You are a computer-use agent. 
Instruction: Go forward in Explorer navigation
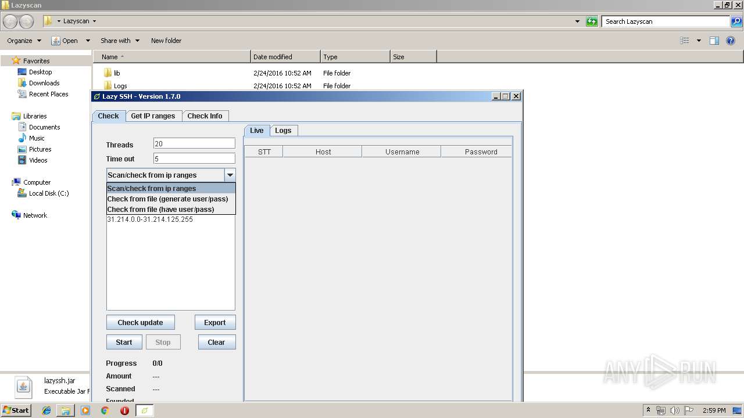click(27, 21)
